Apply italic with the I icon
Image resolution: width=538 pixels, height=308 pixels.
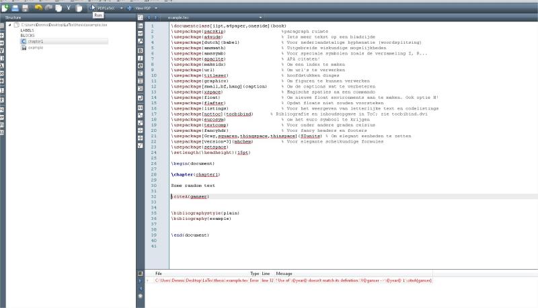tap(141, 58)
